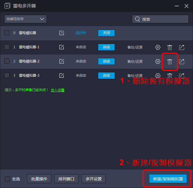The image size is (193, 188).
Task: Open 多开设置 options
Action: 94,179
